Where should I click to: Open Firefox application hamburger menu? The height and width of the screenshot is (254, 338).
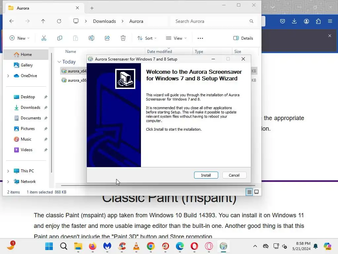[330, 21]
